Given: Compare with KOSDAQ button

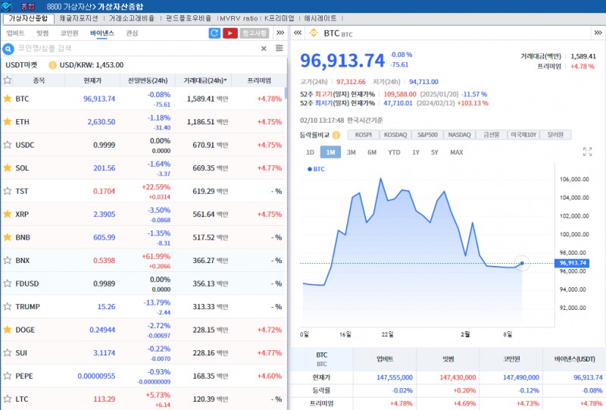Looking at the screenshot, I should point(395,135).
